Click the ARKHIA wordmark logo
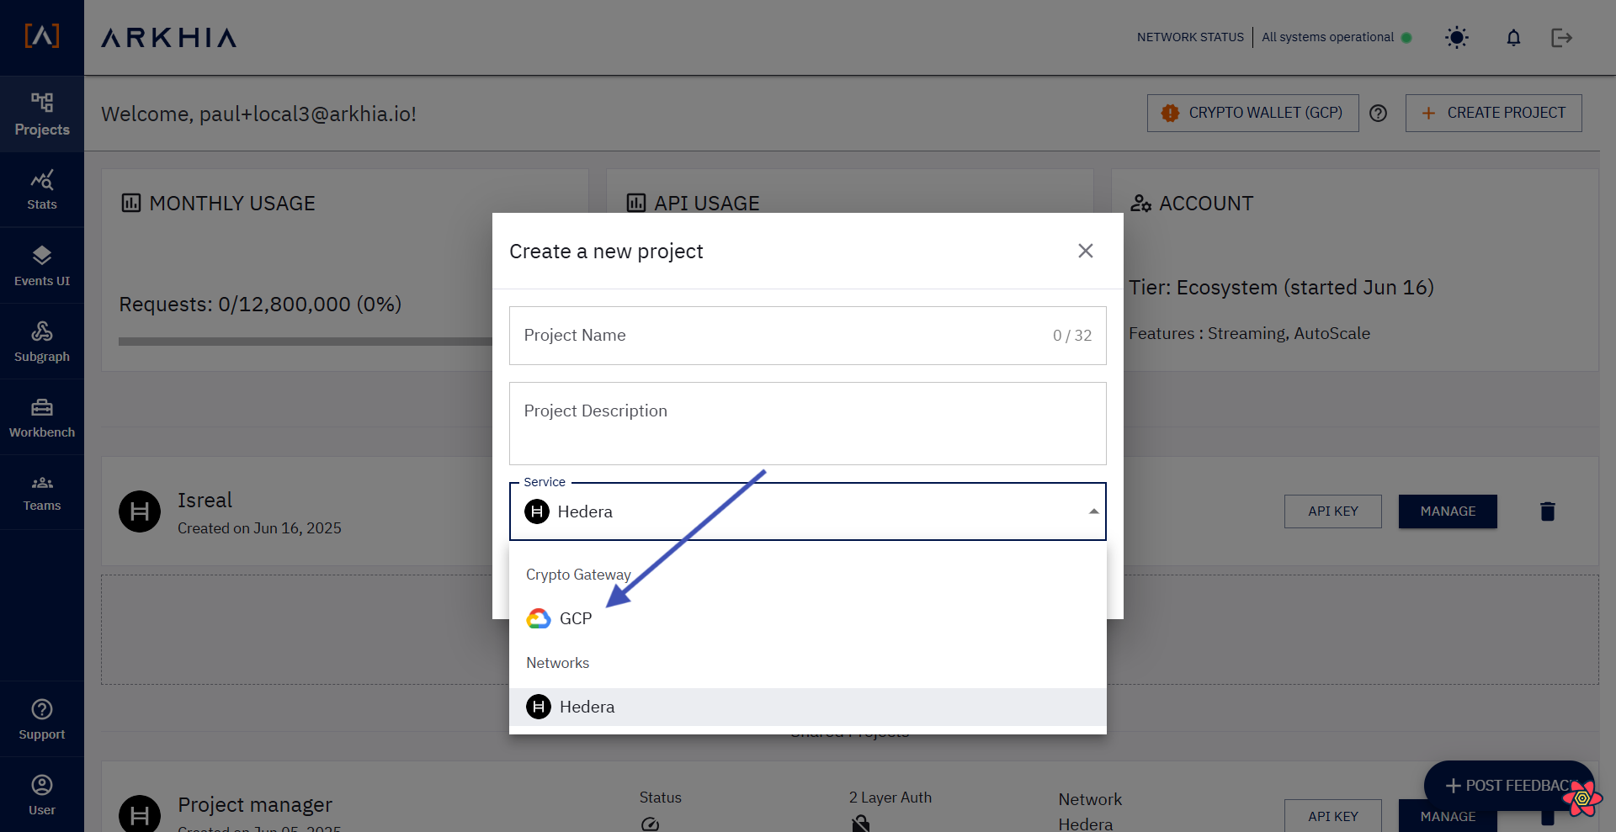Viewport: 1616px width, 832px height. [x=169, y=38]
